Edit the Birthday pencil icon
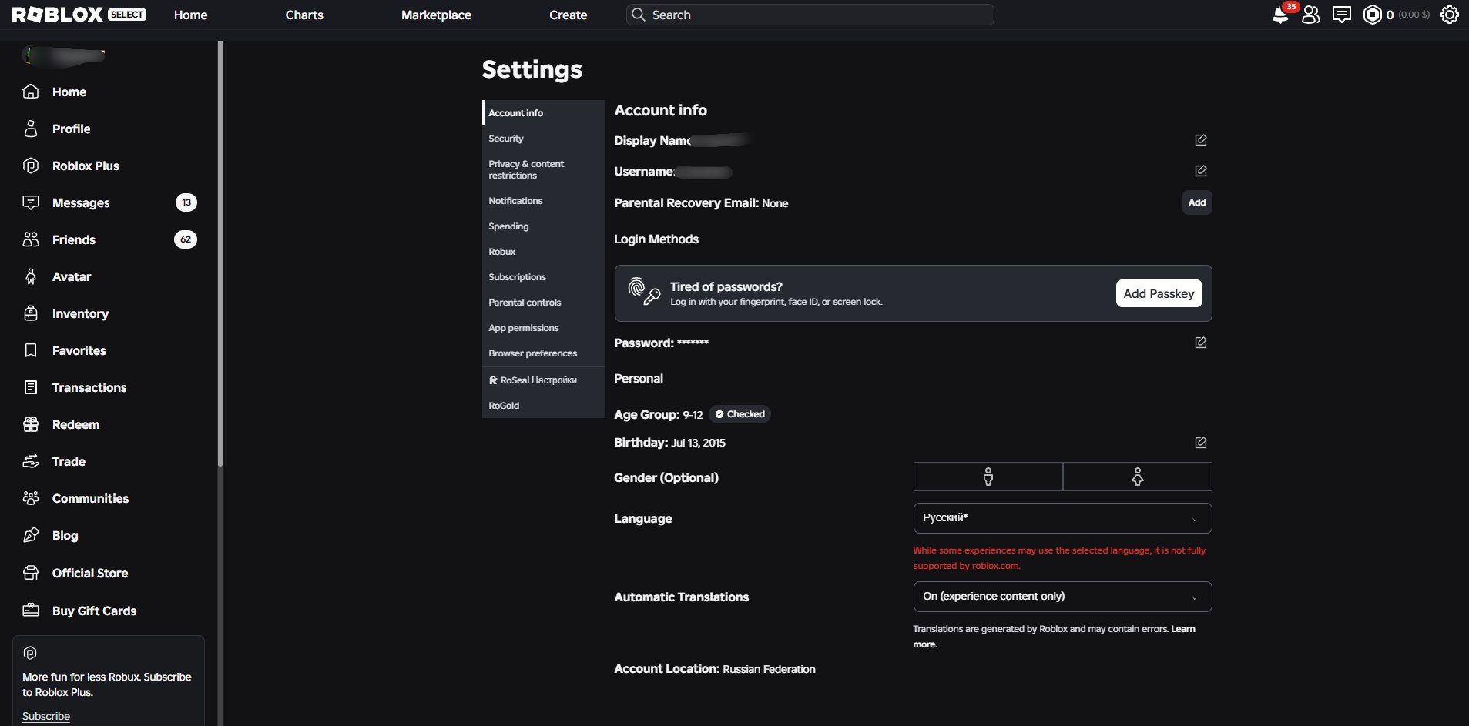The image size is (1469, 726). [x=1201, y=443]
